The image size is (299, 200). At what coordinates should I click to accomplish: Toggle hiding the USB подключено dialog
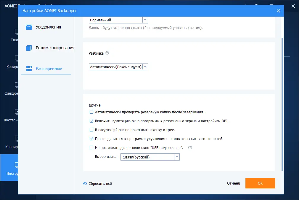point(91,147)
